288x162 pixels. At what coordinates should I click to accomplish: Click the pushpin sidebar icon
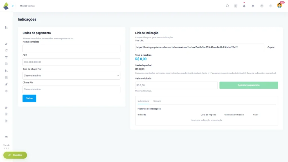point(6,84)
